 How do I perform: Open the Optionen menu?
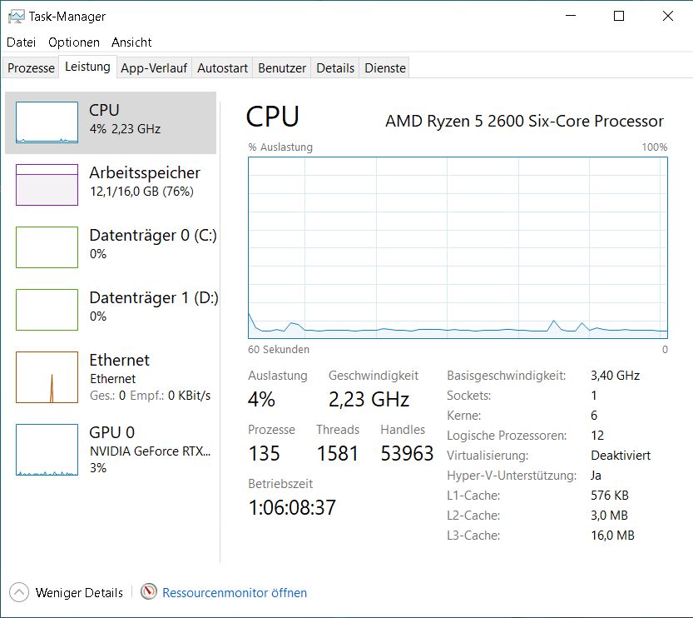click(74, 42)
